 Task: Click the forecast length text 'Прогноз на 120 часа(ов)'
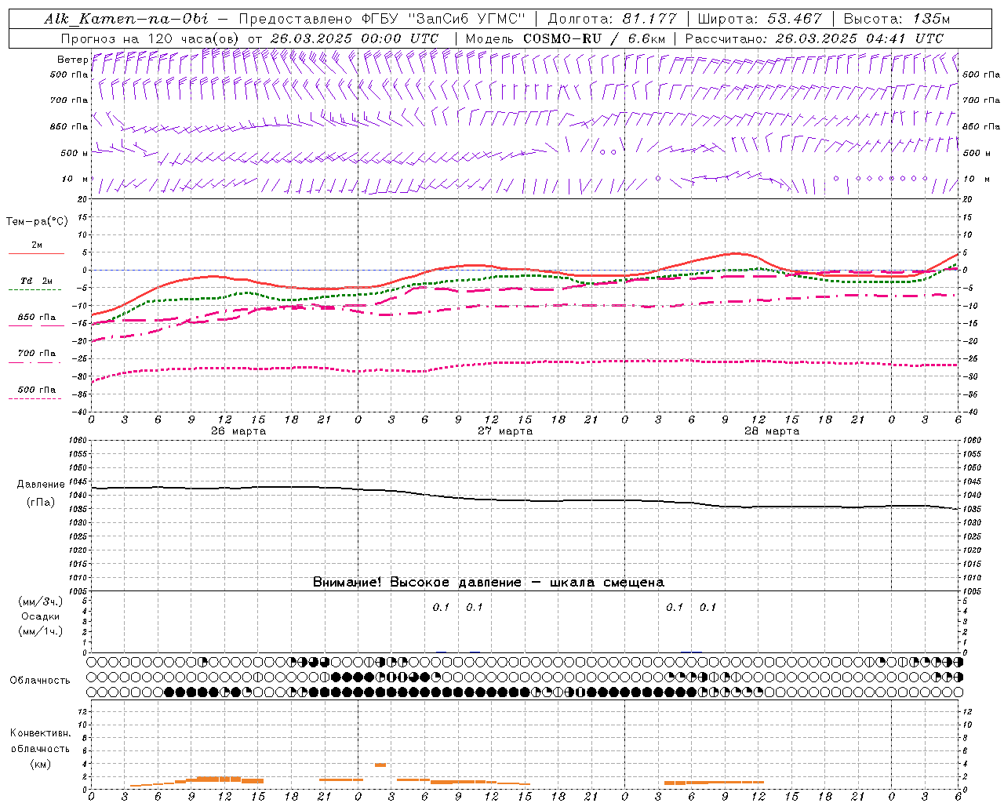151,38
